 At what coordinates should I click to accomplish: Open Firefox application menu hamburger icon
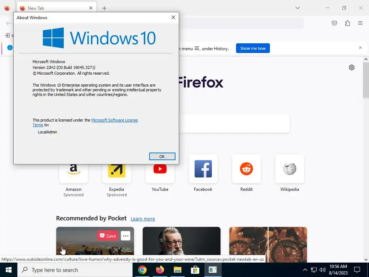click(x=360, y=23)
